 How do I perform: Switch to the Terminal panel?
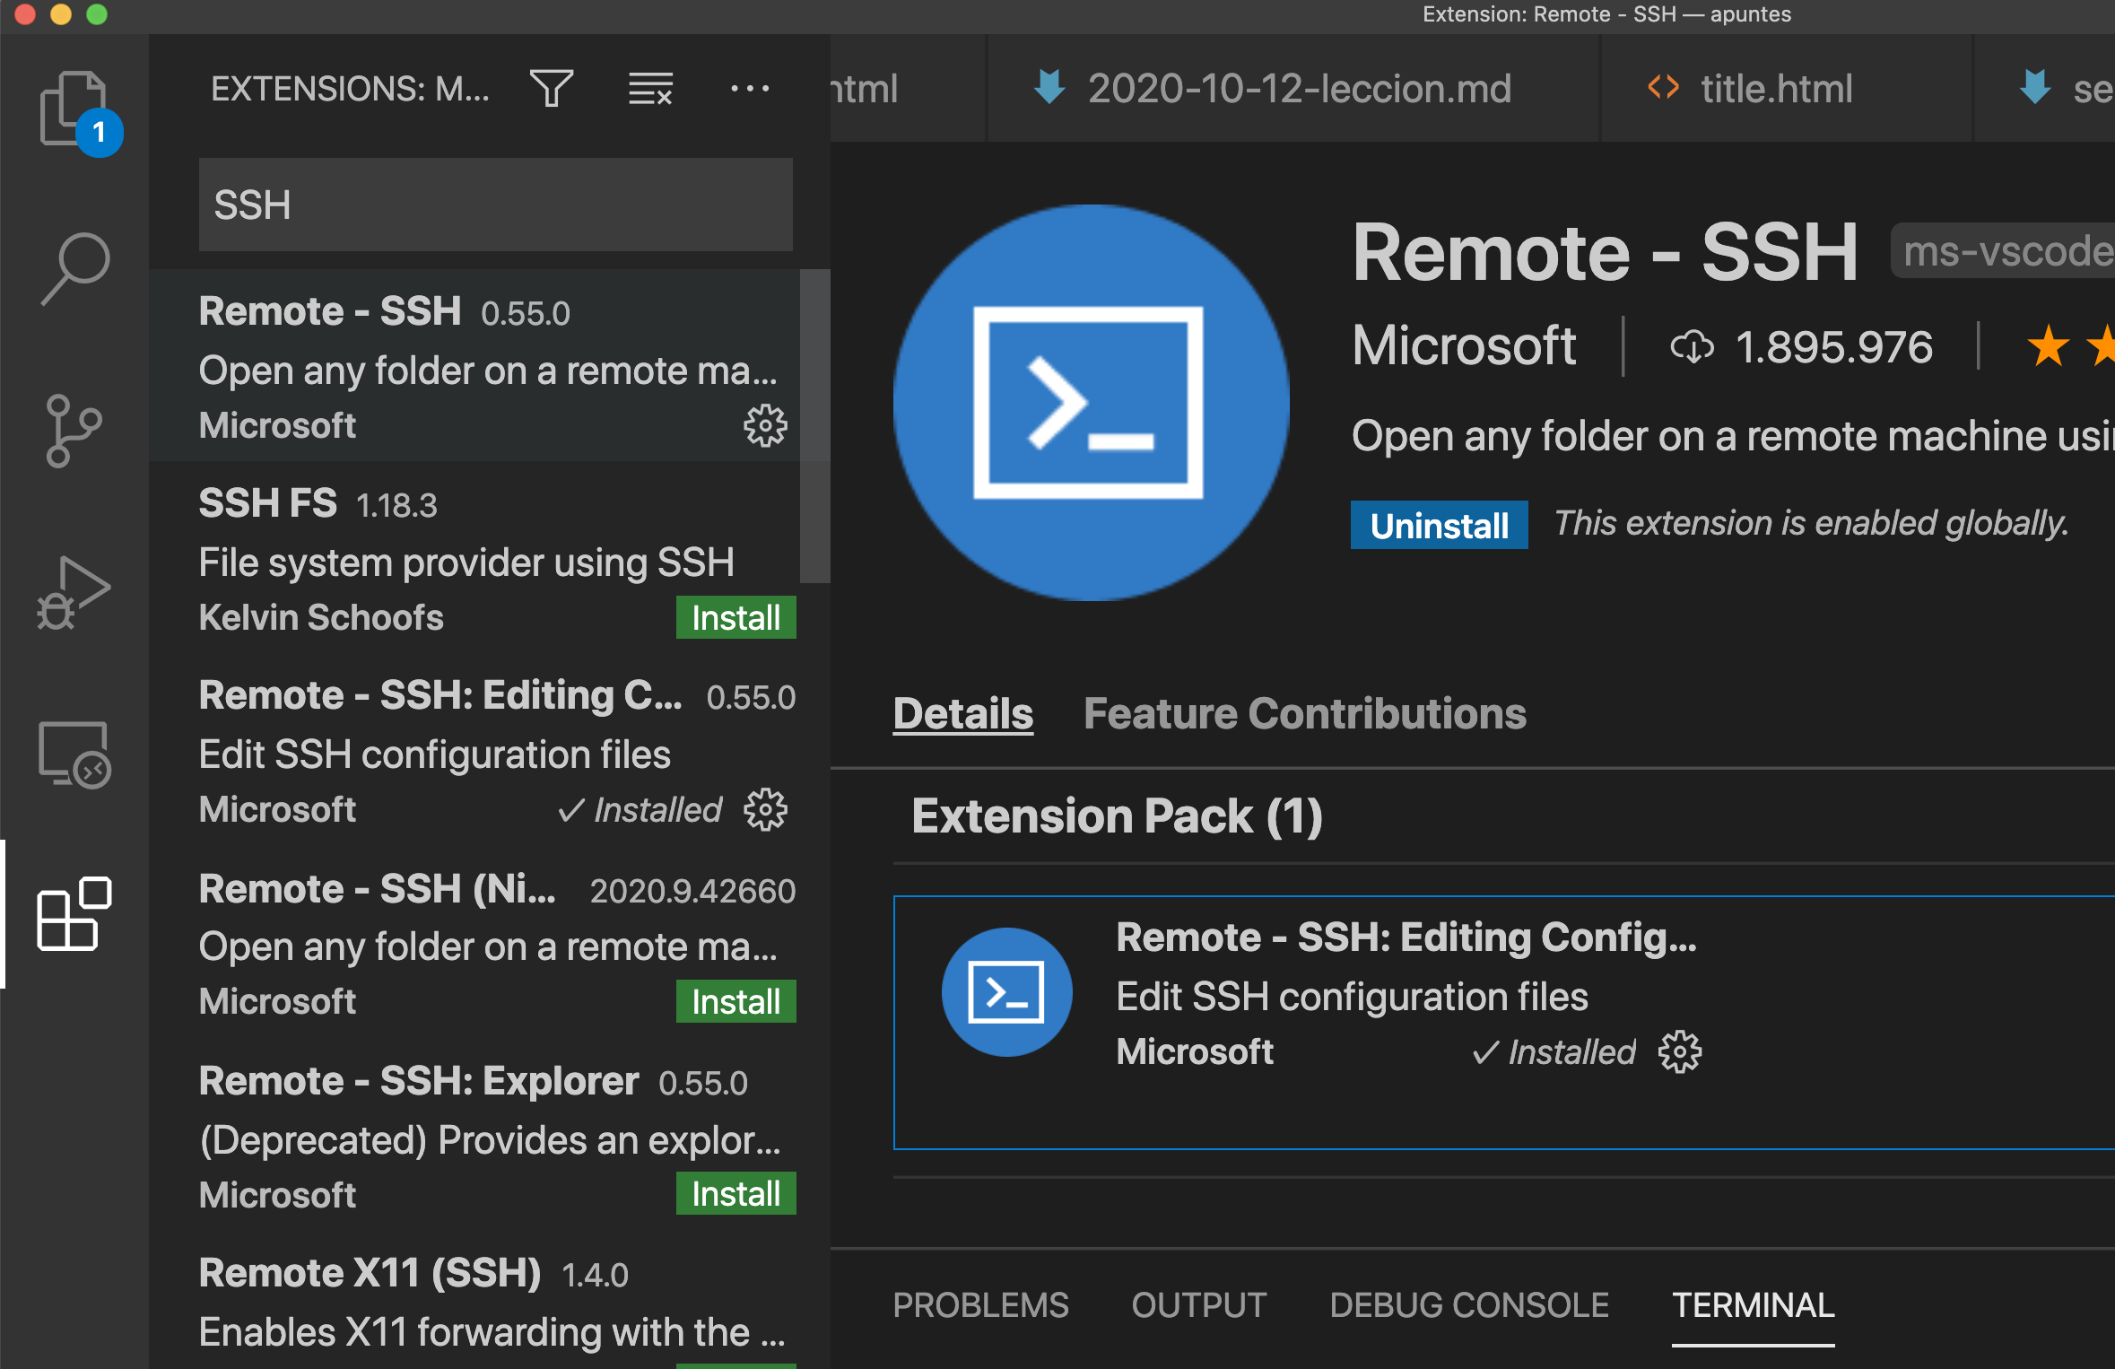(1754, 1305)
